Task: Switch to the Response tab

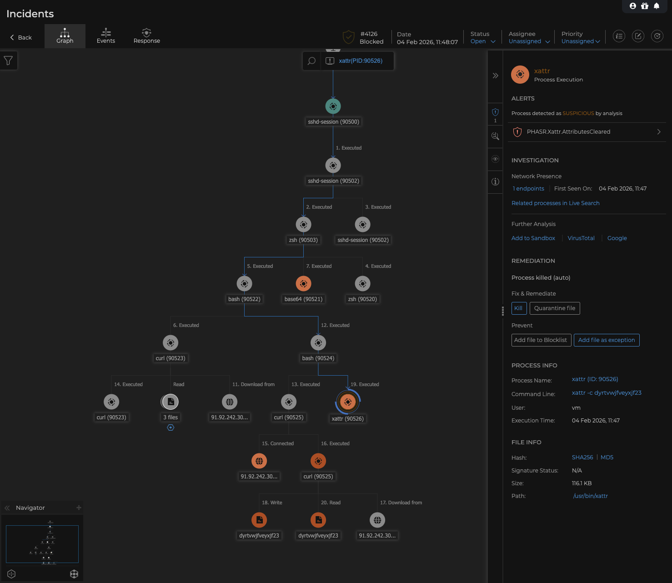Action: point(146,36)
